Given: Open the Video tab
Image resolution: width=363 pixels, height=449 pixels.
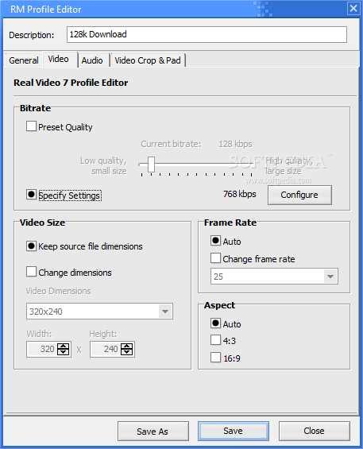Looking at the screenshot, I should (x=59, y=60).
